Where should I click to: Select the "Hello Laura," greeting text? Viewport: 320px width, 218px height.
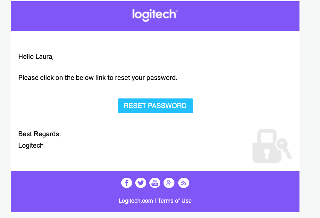[36, 57]
